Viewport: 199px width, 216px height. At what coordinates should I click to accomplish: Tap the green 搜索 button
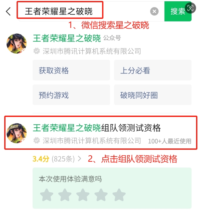point(178,11)
